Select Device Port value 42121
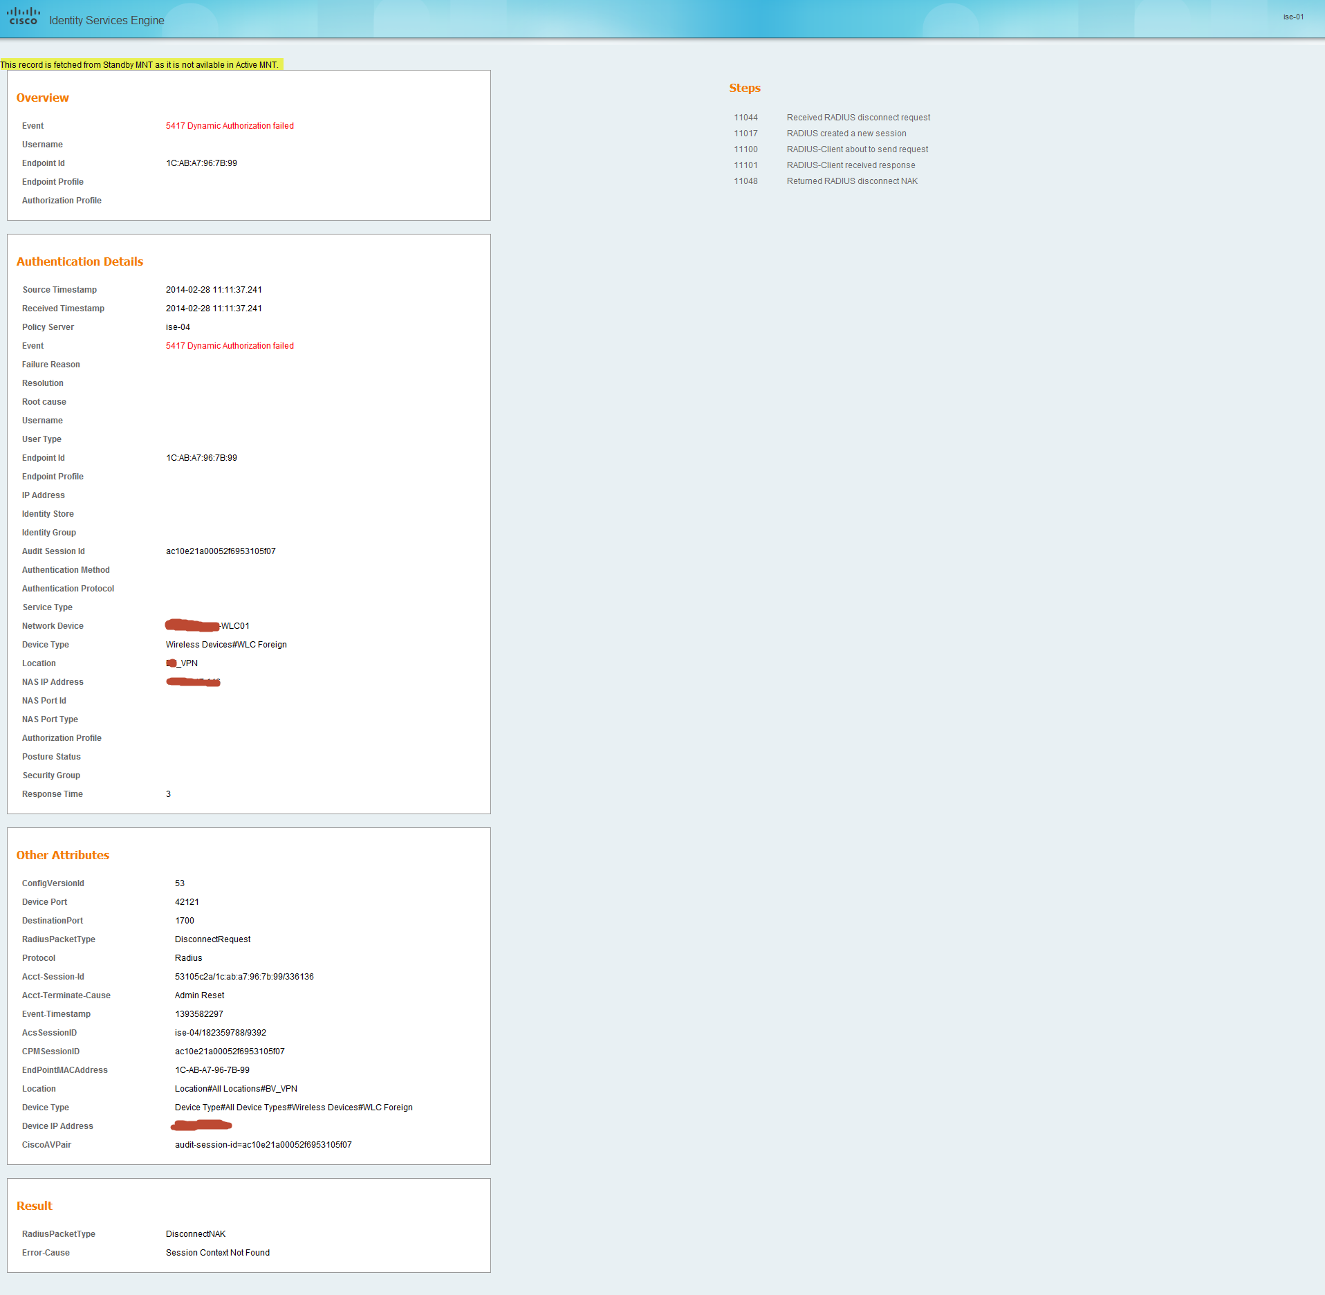Viewport: 1325px width, 1295px height. [x=187, y=902]
